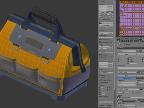144x108 pixels.
Task: Enable Show Weights checkbox
Action: [100, 97]
